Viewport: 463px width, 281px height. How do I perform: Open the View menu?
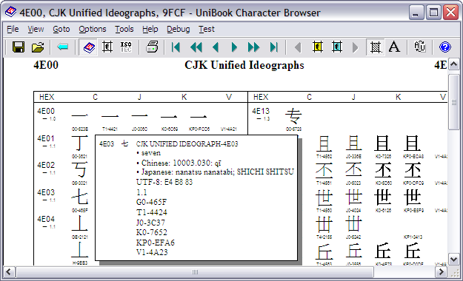point(36,29)
